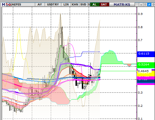Select the USDTRY currency button
155x120 pixels.
[53, 5]
